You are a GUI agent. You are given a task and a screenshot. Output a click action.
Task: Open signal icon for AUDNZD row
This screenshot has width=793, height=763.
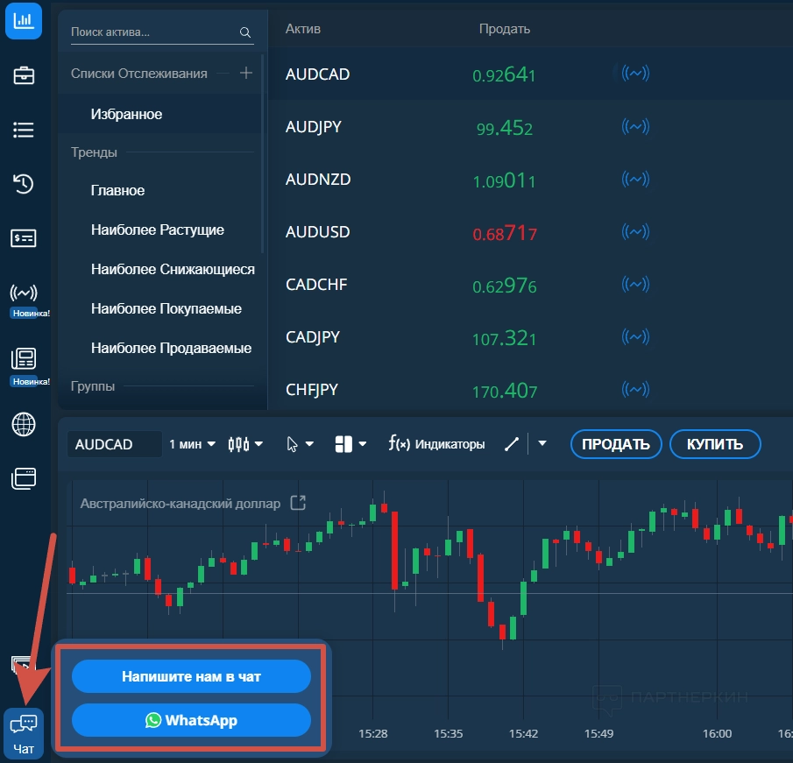click(635, 179)
